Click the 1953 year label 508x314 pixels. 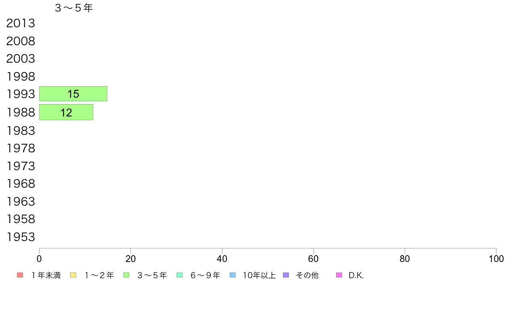click(x=21, y=237)
